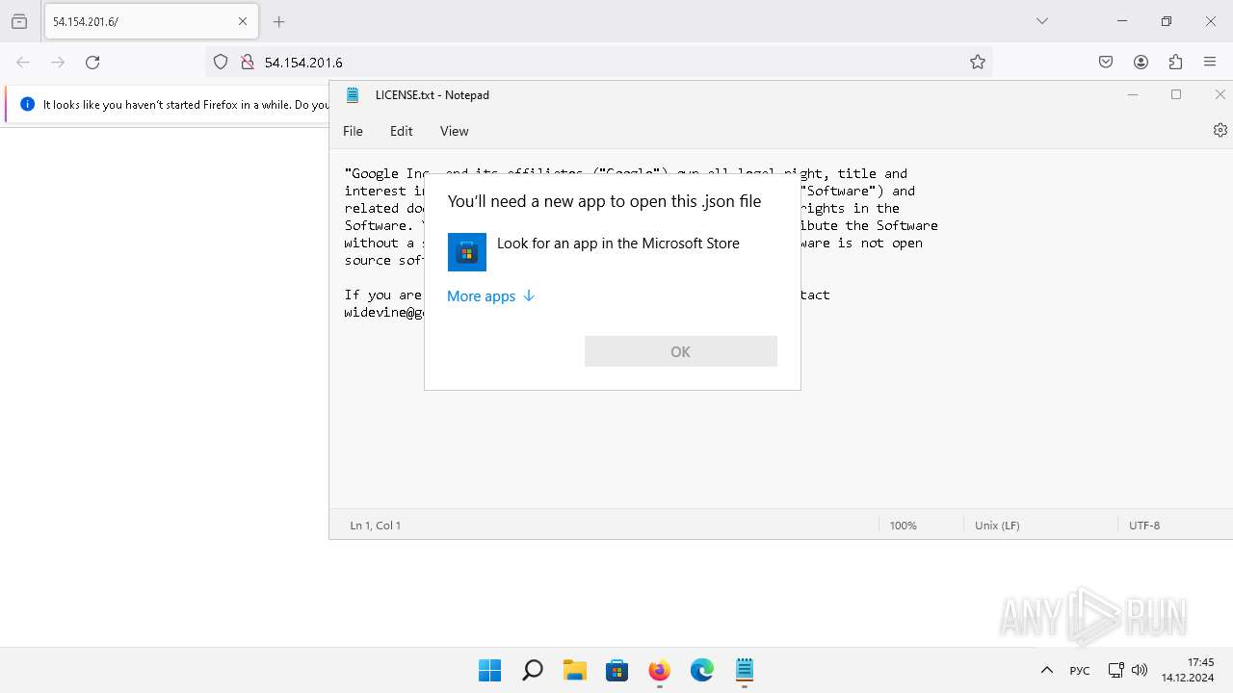The width and height of the screenshot is (1233, 693).
Task: Click the РУС input language indicator
Action: click(1080, 670)
